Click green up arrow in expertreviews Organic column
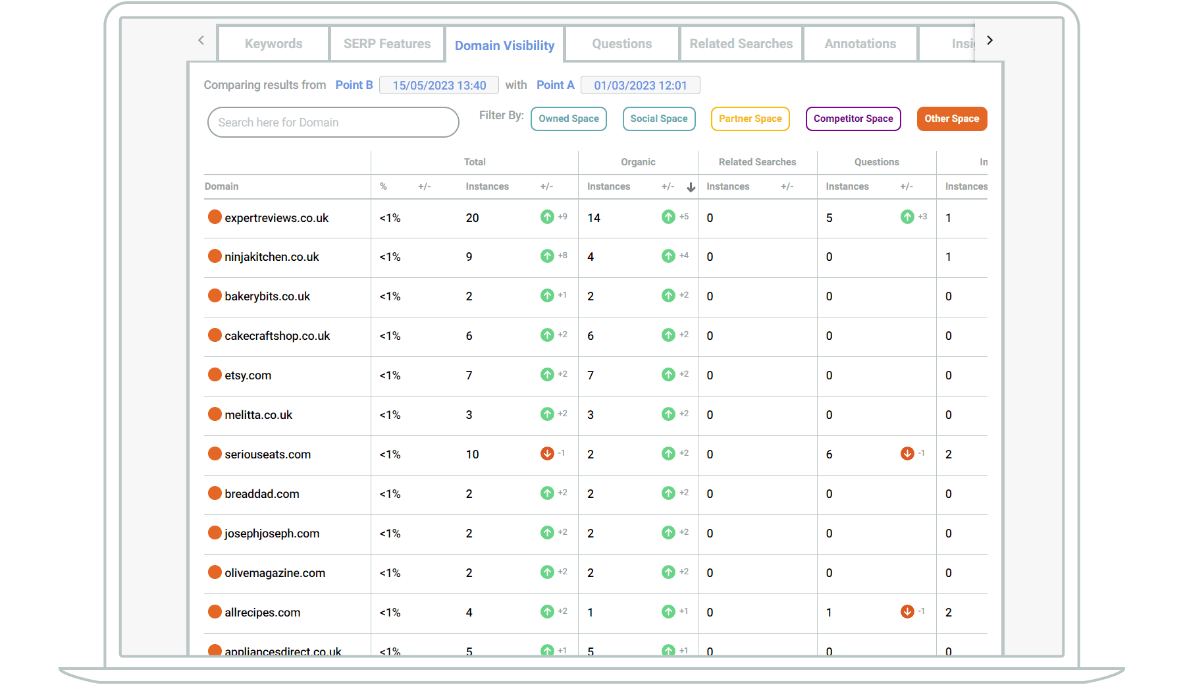The image size is (1185, 685). pos(668,217)
